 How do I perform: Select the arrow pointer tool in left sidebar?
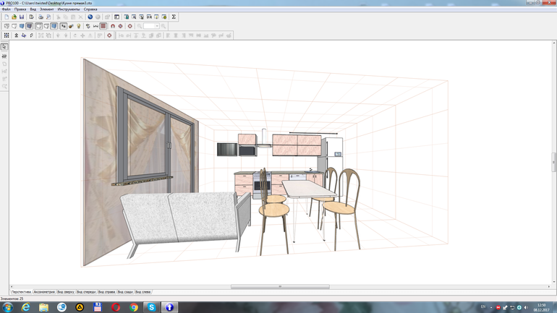[x=4, y=47]
